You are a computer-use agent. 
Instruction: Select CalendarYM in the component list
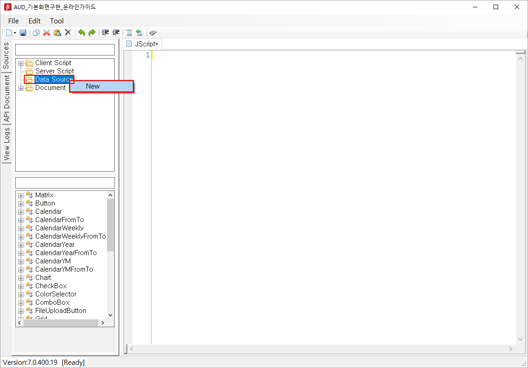click(x=53, y=261)
